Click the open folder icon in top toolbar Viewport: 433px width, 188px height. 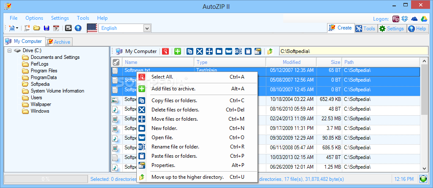pos(37,28)
